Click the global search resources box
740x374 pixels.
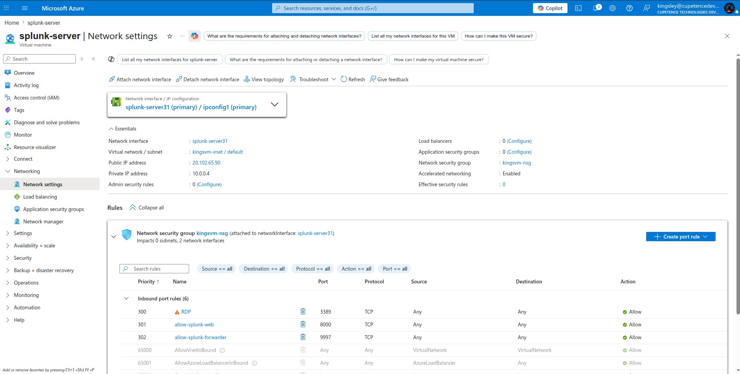point(373,8)
